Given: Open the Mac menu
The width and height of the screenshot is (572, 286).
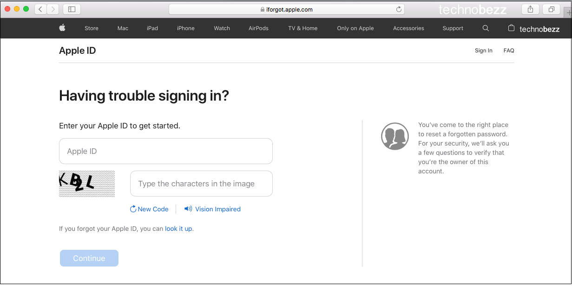Looking at the screenshot, I should pos(123,28).
